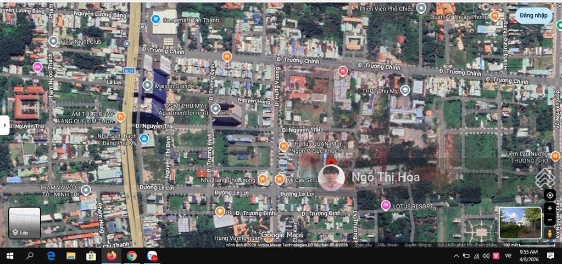Toggle the Lớp map layers tile
The height and width of the screenshot is (264, 562).
(24, 223)
